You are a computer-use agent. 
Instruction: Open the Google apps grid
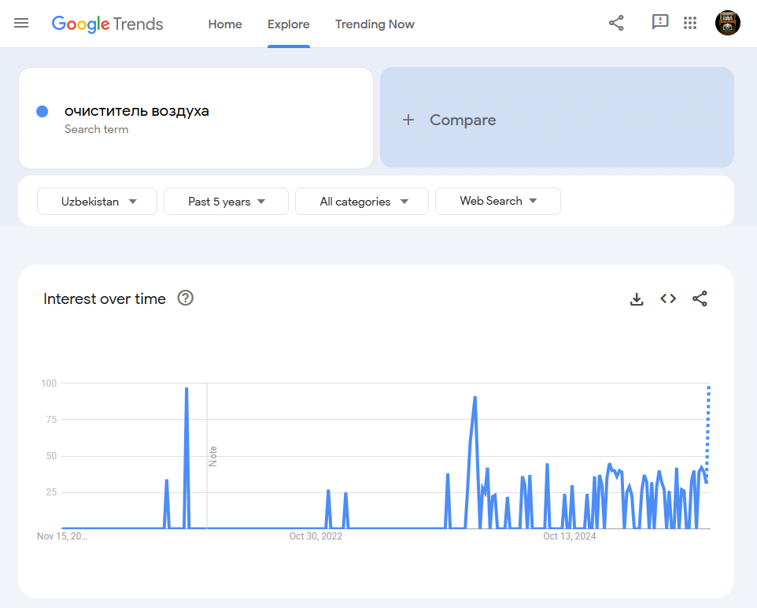(x=690, y=24)
